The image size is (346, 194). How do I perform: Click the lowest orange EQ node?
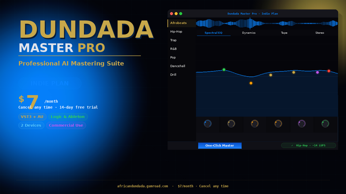coord(251,83)
